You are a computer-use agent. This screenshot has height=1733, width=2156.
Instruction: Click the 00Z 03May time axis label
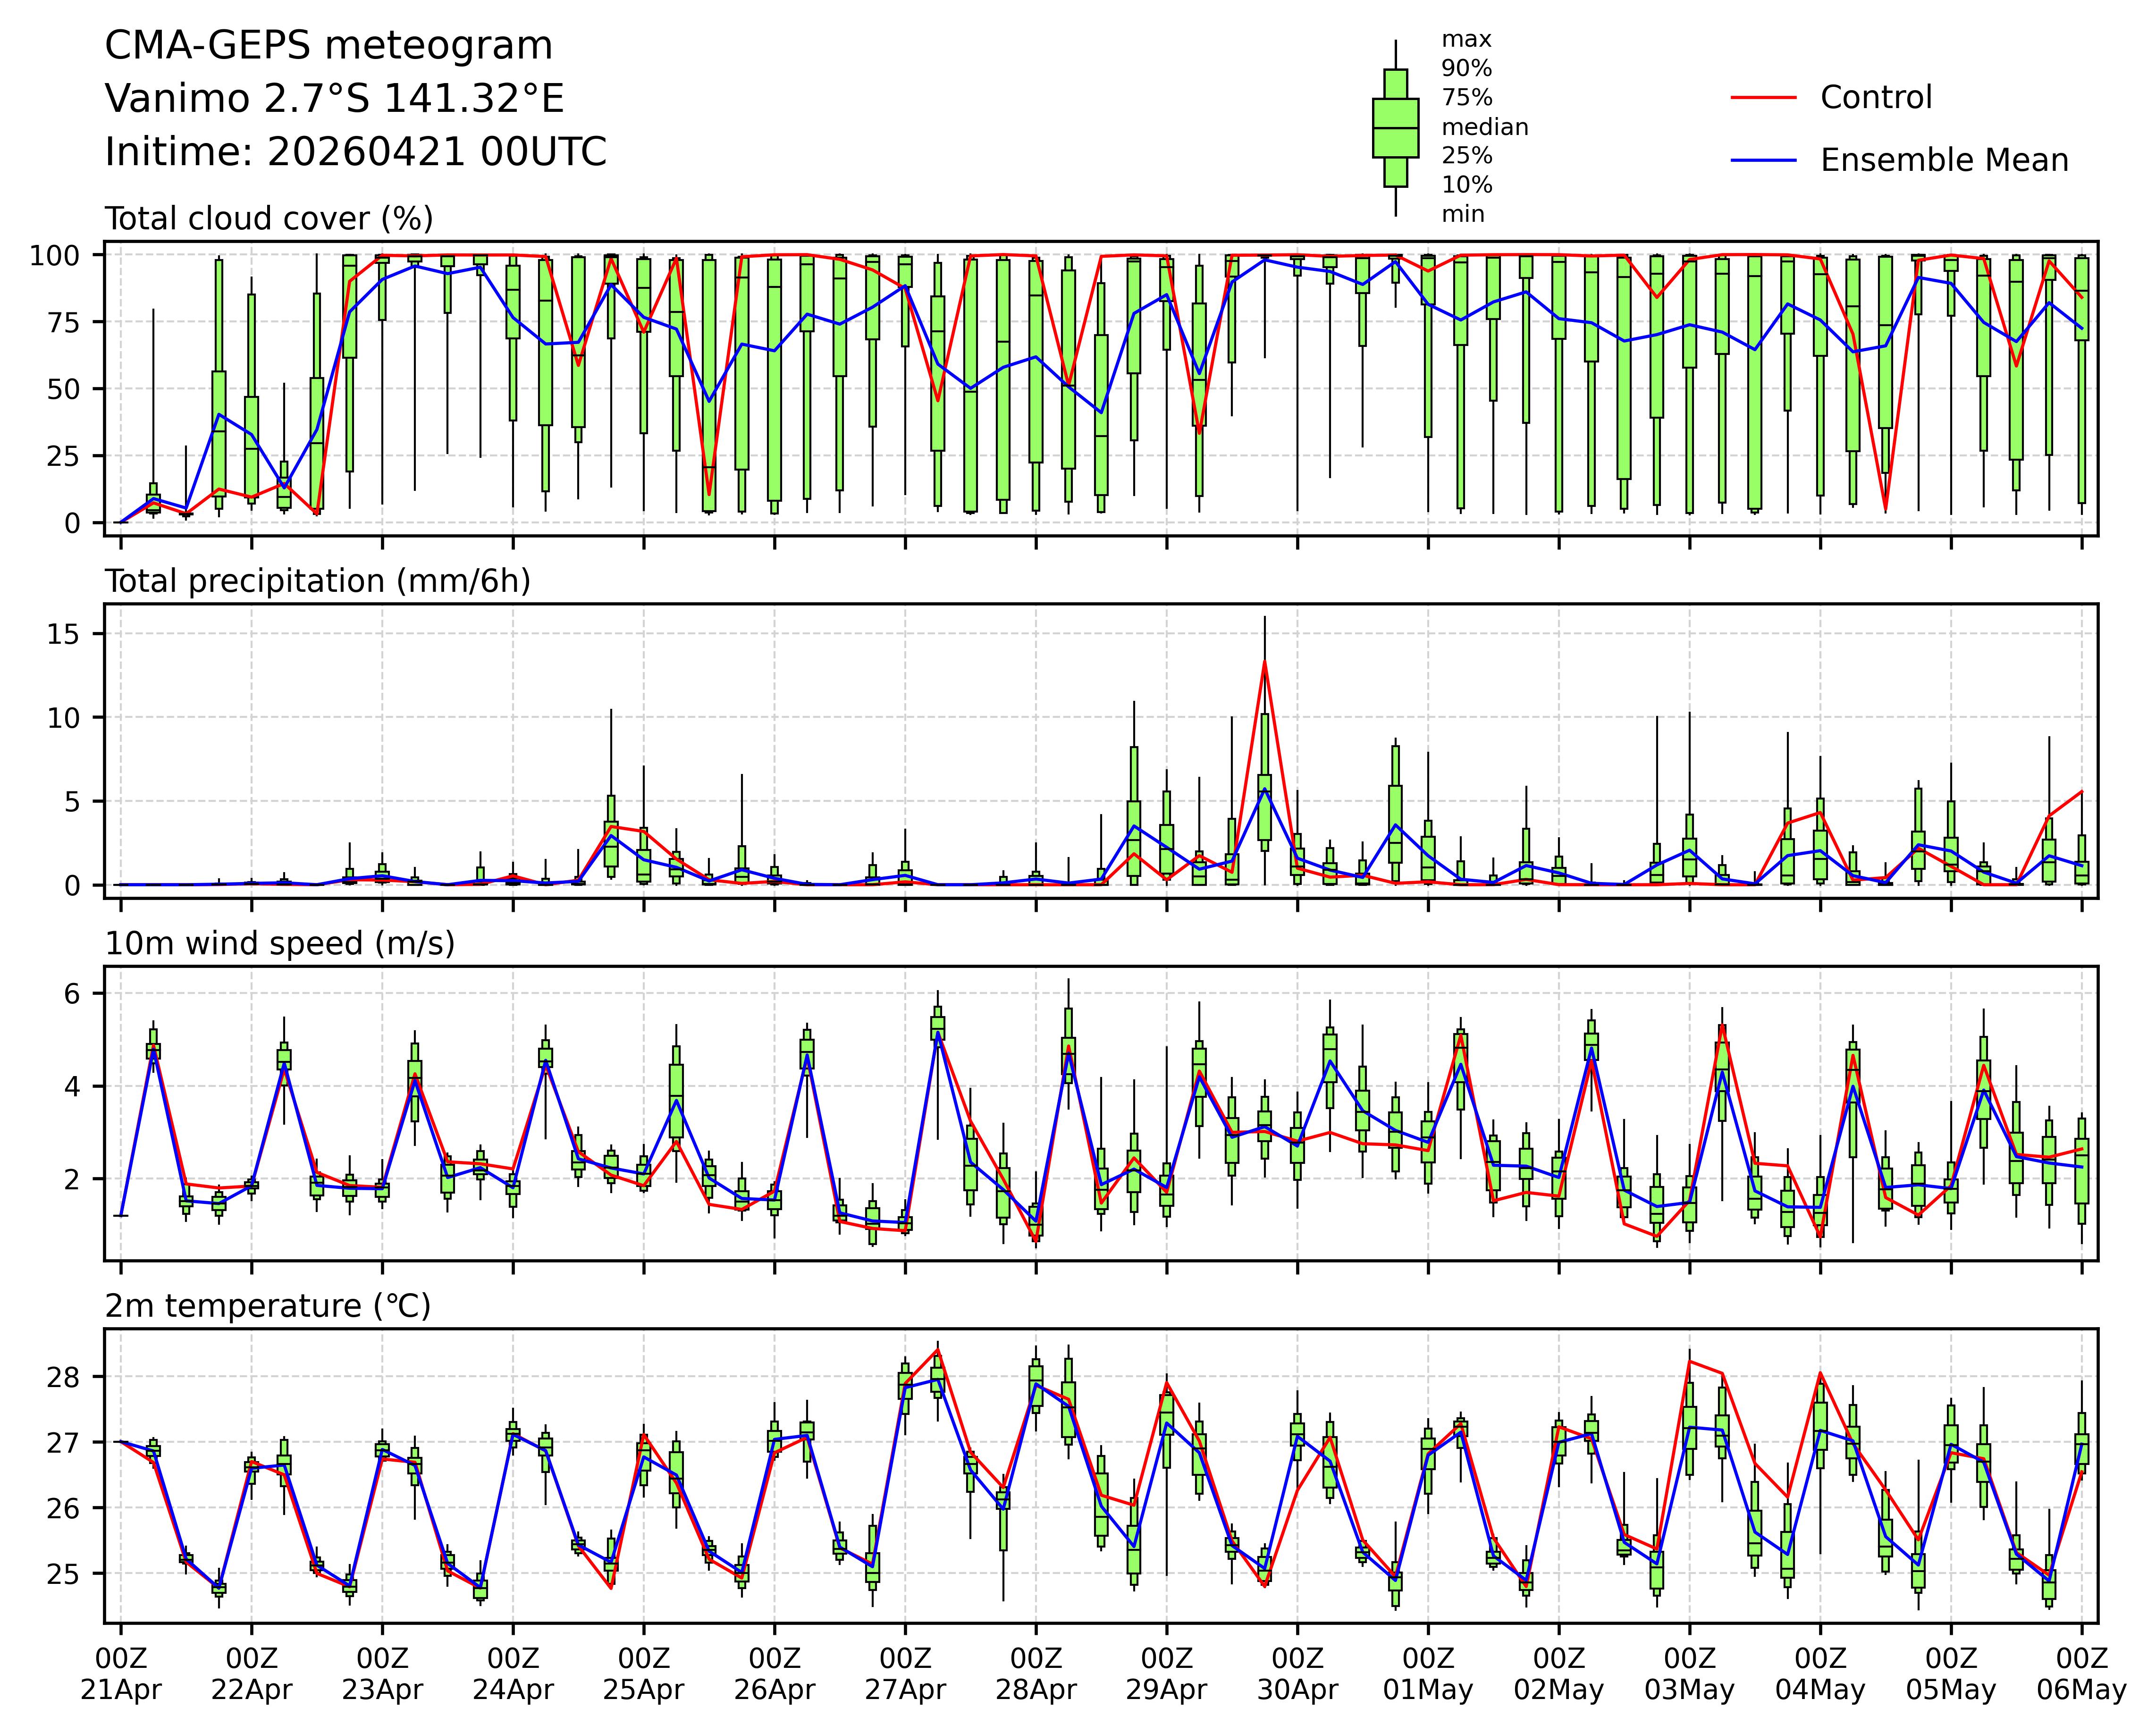pos(1689,1674)
